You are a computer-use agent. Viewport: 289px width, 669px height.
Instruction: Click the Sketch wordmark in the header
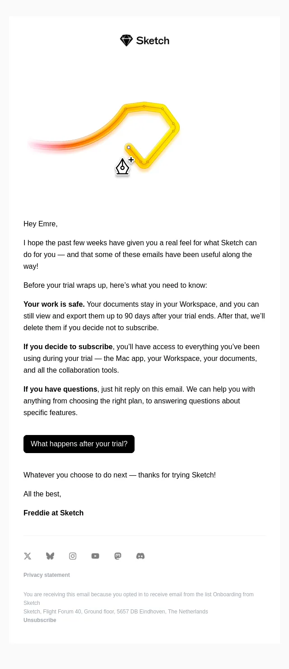click(x=153, y=41)
